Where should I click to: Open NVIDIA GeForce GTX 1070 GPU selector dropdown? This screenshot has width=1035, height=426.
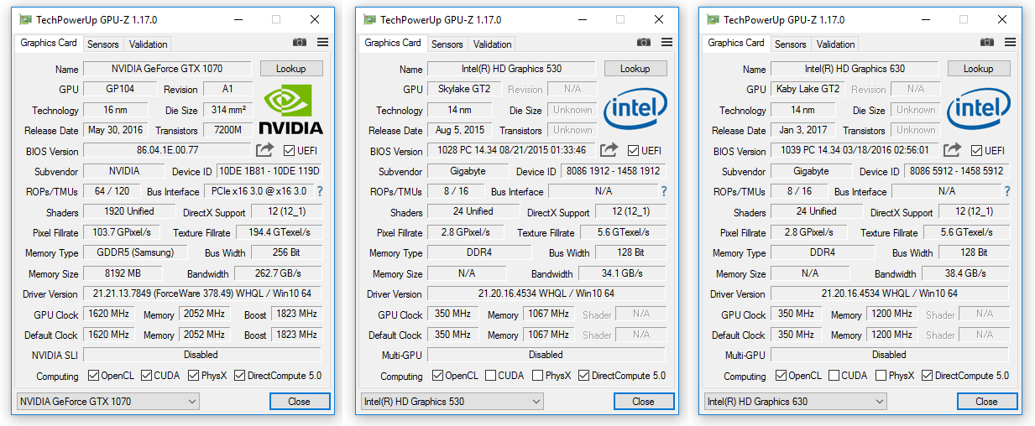click(107, 402)
